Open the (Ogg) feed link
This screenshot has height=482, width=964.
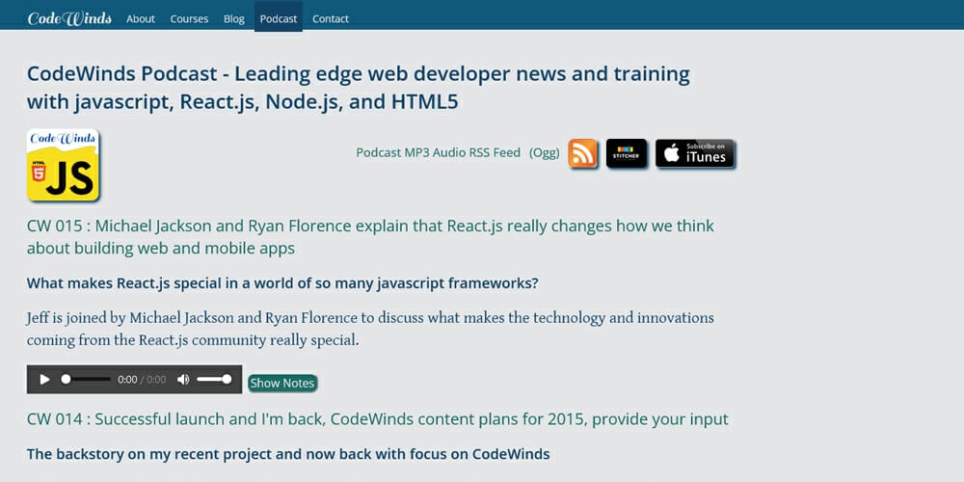[545, 152]
